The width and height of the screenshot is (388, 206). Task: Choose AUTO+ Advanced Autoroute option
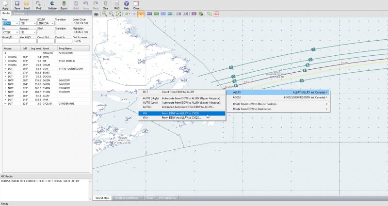[x=182, y=107]
